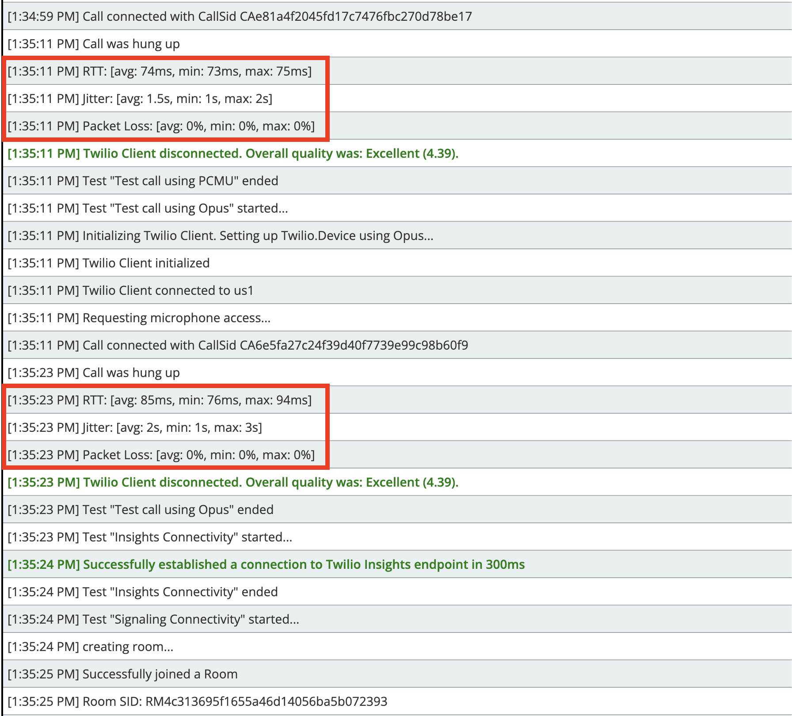Click the RTT avg 74ms log entry
This screenshot has width=792, height=716.
pyautogui.click(x=160, y=71)
